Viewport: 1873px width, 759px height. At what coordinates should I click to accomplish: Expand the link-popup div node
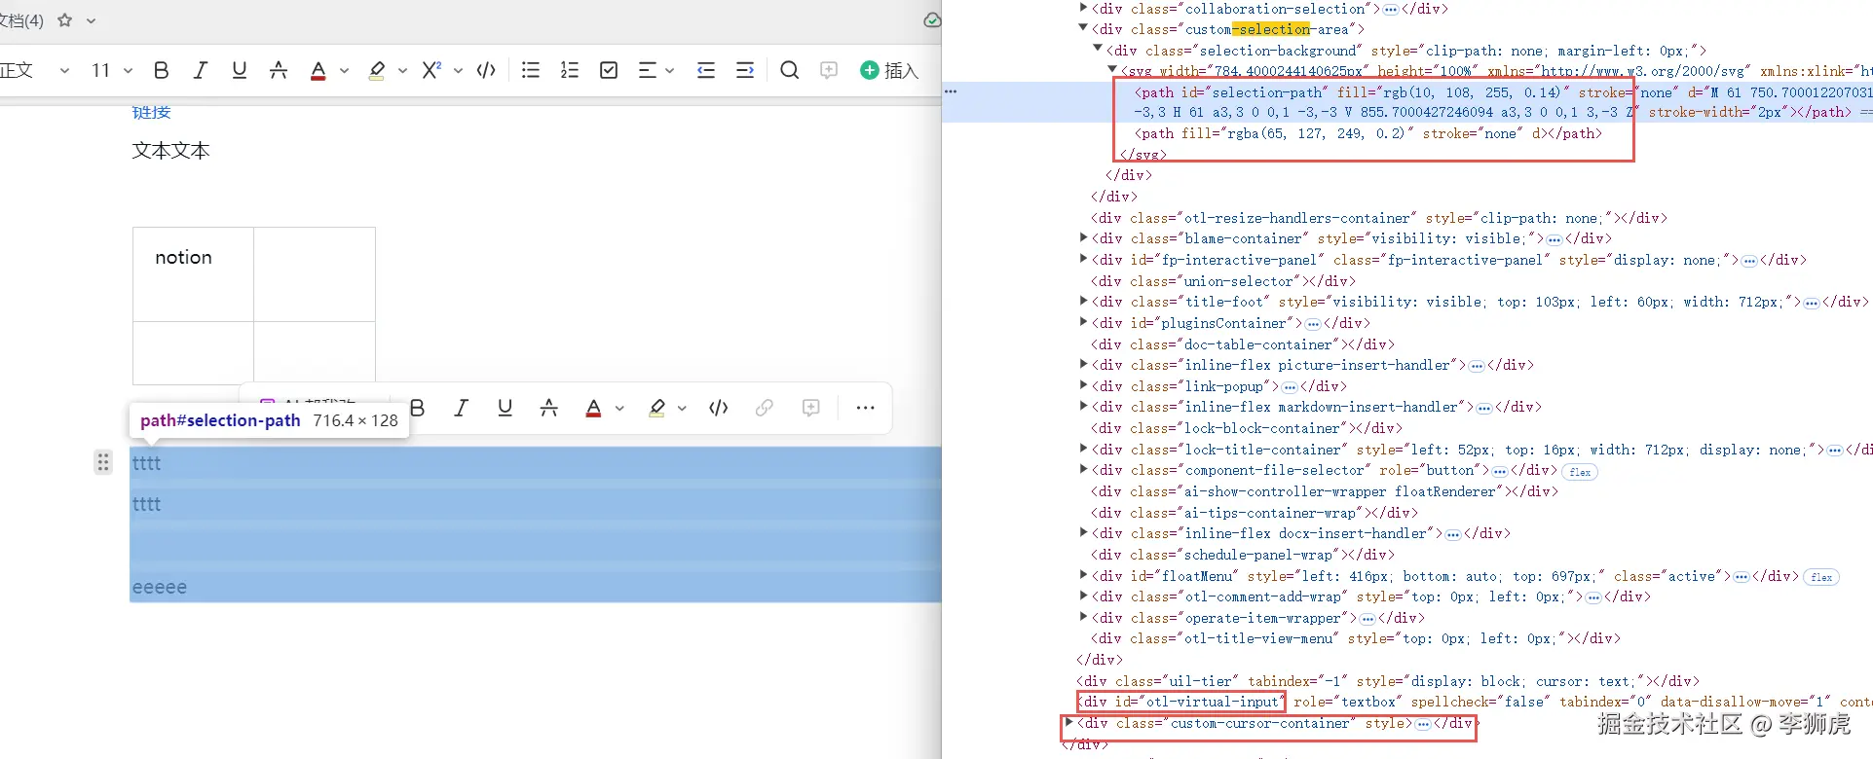1083,385
